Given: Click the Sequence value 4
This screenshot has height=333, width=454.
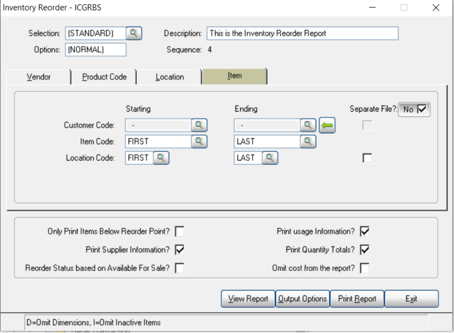Looking at the screenshot, I should (210, 50).
